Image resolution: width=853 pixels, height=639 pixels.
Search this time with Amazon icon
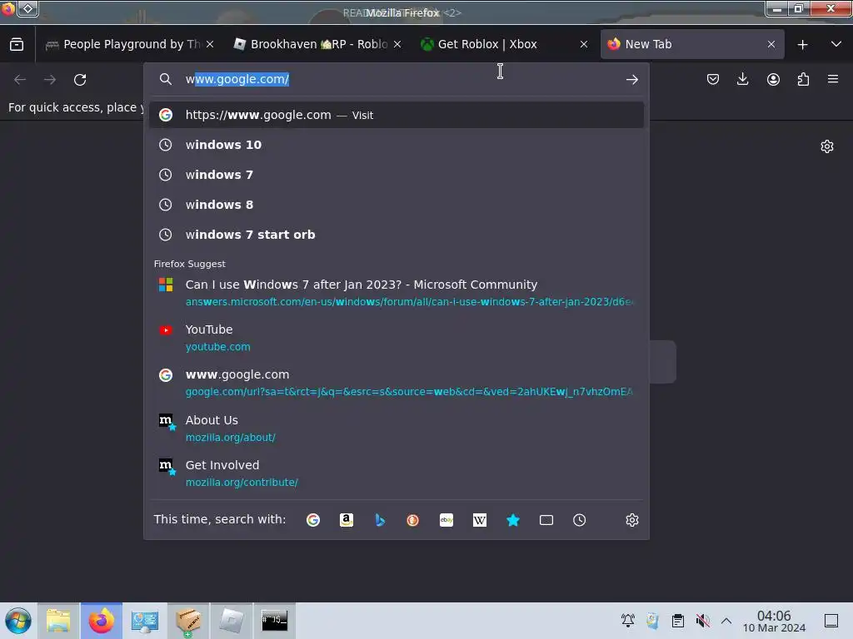(x=347, y=520)
